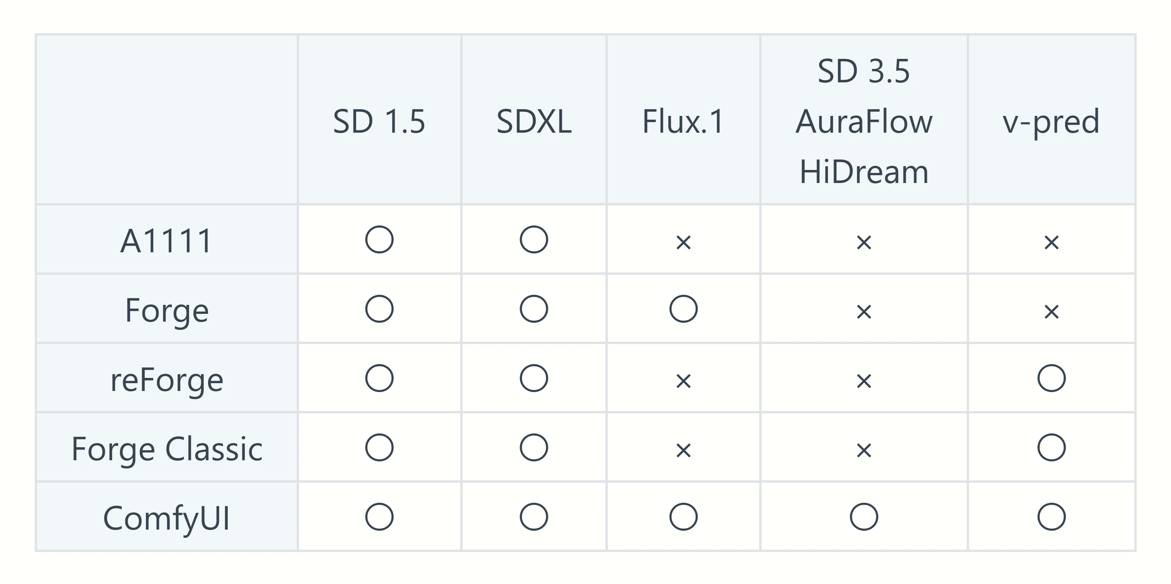Select the SD 3.5 AuraFlow HiDream header
1171x584 pixels.
pyautogui.click(x=864, y=121)
